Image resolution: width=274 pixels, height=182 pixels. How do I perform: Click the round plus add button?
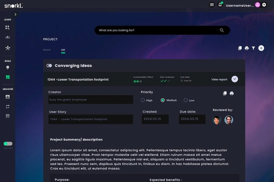click(261, 48)
